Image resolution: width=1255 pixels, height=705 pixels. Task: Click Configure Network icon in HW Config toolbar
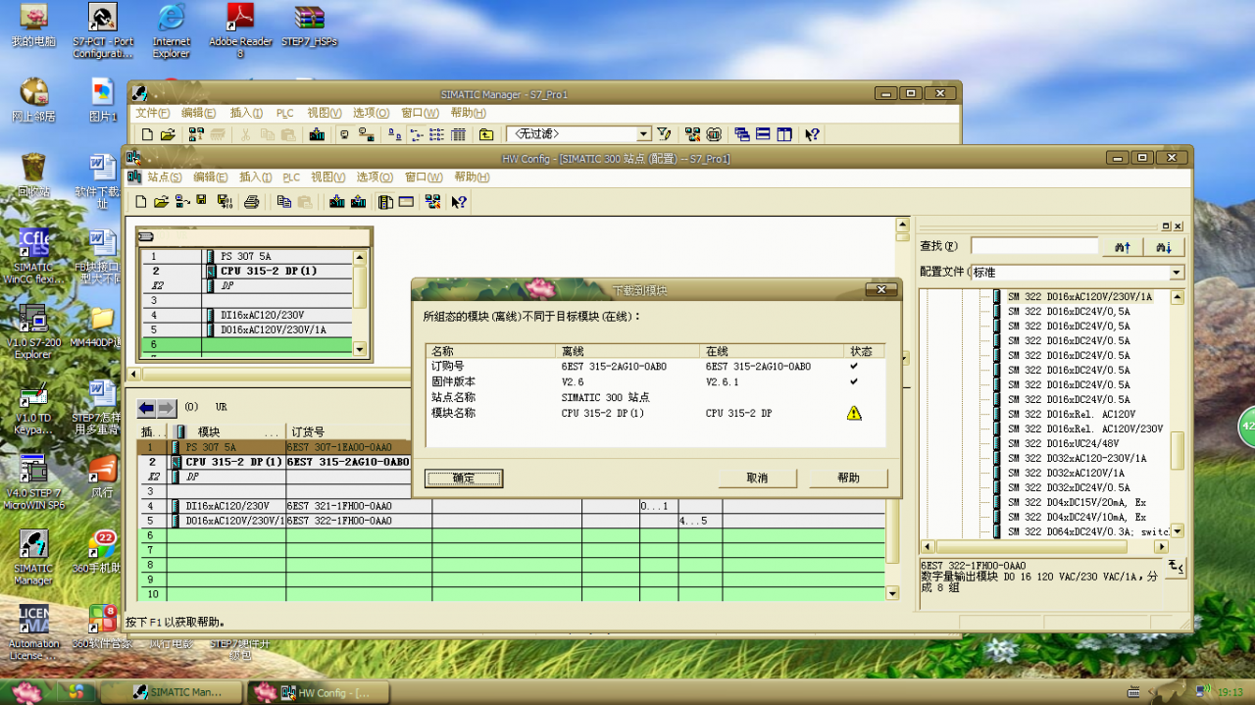click(432, 202)
